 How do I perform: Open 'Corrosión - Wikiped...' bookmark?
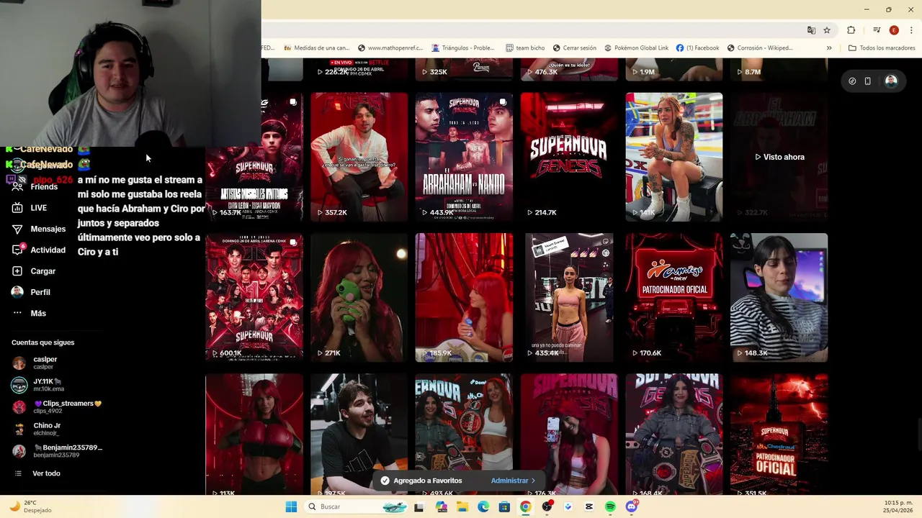(x=760, y=48)
